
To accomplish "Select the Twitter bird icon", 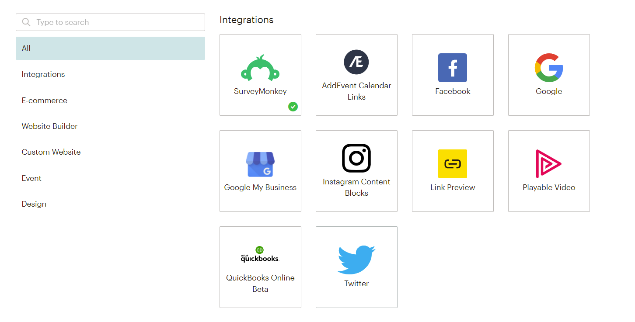I will (356, 260).
